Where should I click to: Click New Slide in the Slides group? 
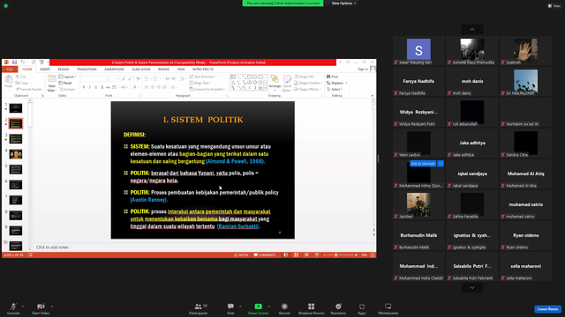coord(52,84)
